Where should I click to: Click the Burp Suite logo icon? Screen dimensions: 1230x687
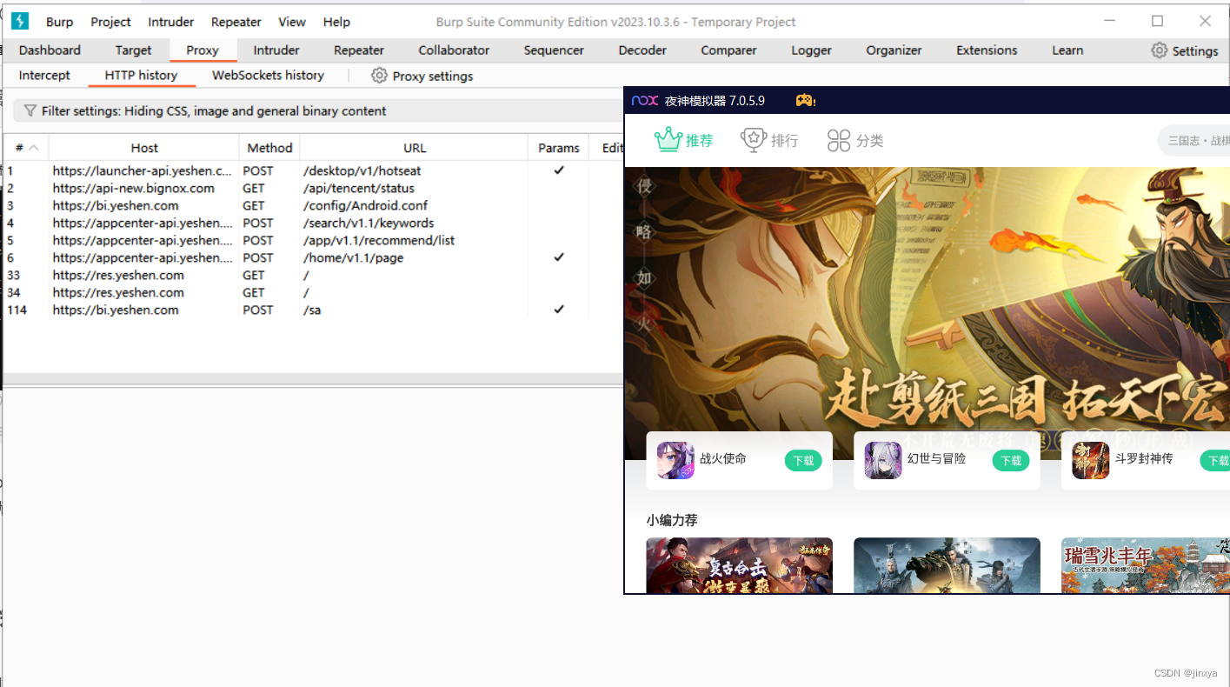(x=20, y=22)
